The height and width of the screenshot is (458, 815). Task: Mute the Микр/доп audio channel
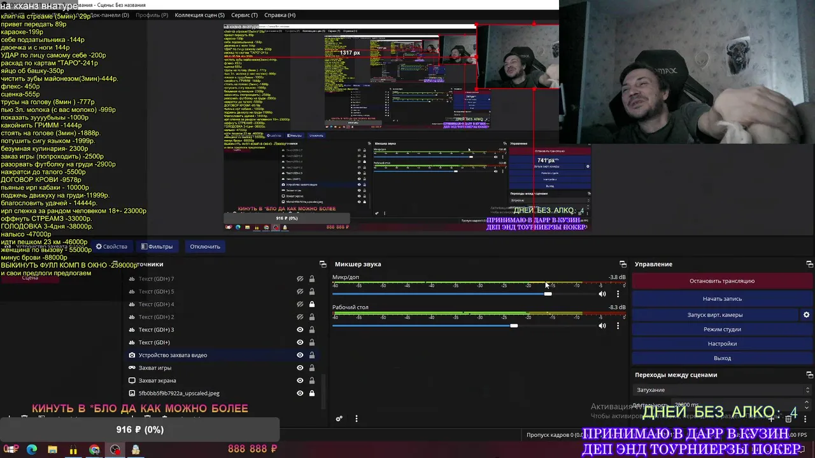(602, 294)
